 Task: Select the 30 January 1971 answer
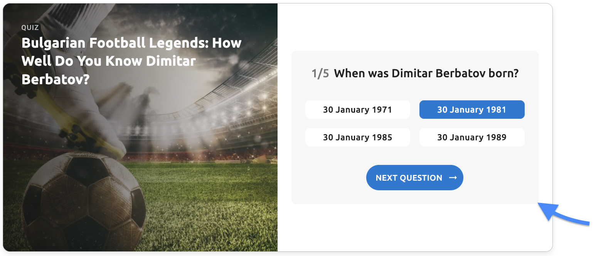[x=357, y=110]
